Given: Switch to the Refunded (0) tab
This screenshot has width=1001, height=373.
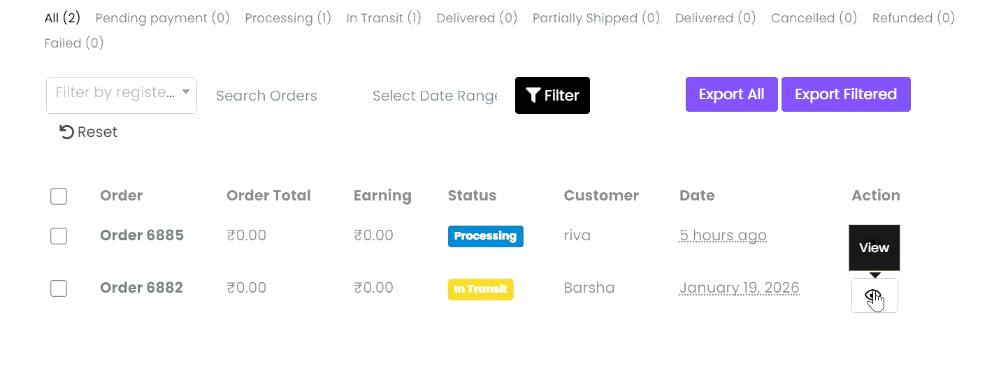Looking at the screenshot, I should tap(913, 18).
